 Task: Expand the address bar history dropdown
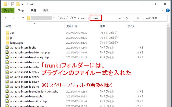120,18
